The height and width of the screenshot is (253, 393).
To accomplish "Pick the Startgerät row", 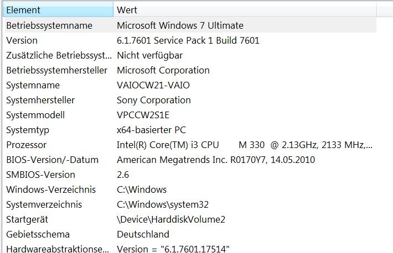I will point(28,219).
